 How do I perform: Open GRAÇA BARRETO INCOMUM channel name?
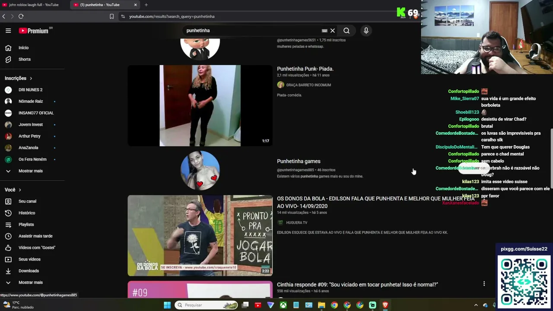point(308,85)
